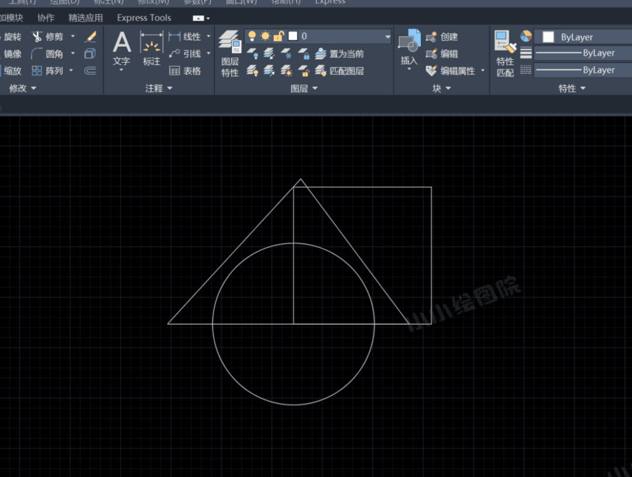Screen dimensions: 632x477
Task: Open the ribbon display options dropdown arrow
Action: (x=208, y=19)
